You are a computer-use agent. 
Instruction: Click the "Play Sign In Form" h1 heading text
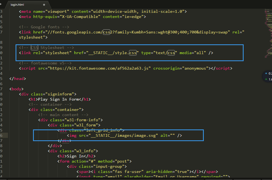click(58, 100)
